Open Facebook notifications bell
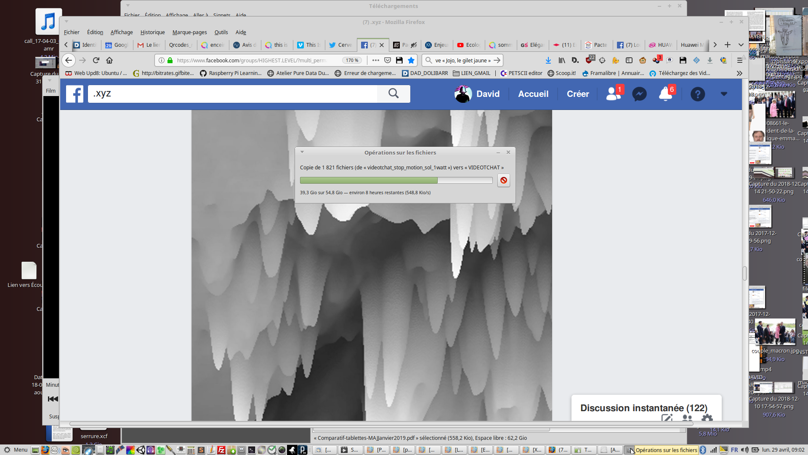This screenshot has width=808, height=455. pyautogui.click(x=665, y=94)
